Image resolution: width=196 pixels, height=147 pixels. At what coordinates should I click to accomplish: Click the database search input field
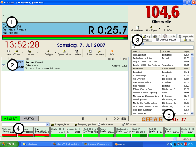(162, 47)
